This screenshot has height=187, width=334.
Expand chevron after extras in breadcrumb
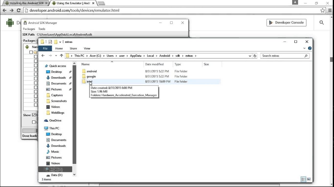pos(195,56)
